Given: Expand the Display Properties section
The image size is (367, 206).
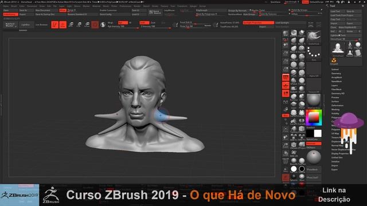Looking at the screenshot, I should (x=340, y=153).
